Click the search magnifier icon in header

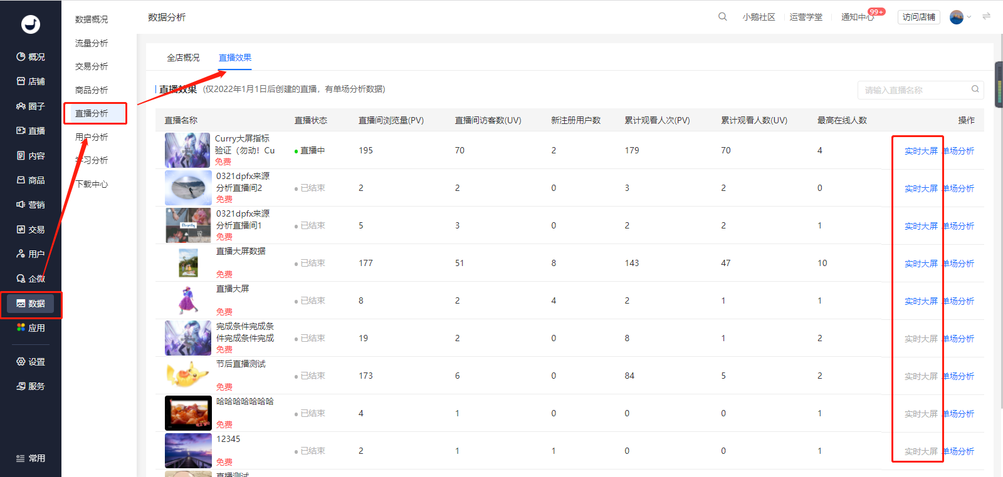pyautogui.click(x=722, y=17)
